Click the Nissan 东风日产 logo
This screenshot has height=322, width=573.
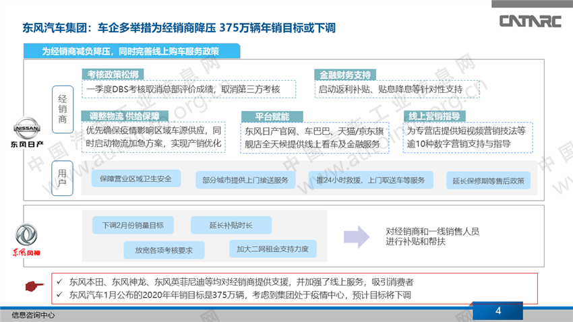tap(27, 132)
